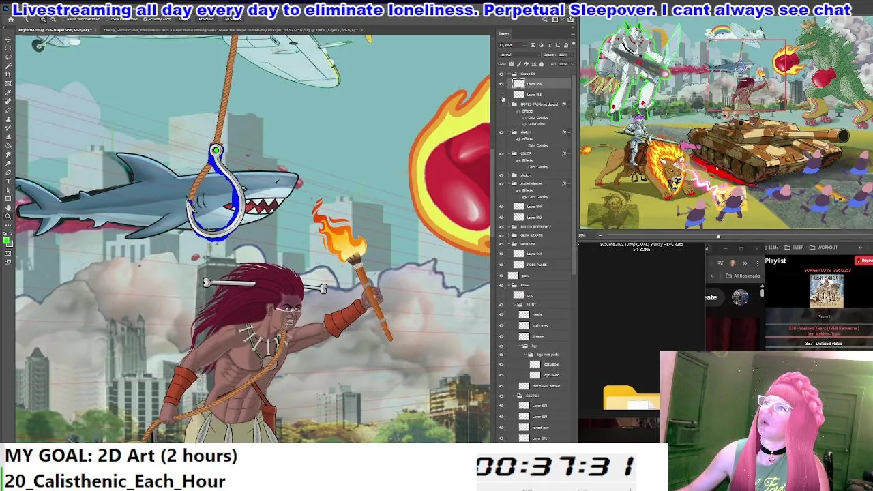Hide the glow layer
This screenshot has width=873, height=491.
tap(501, 276)
